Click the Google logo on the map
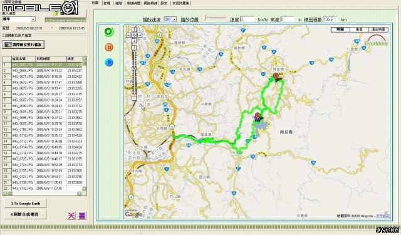This screenshot has width=401, height=235. pyautogui.click(x=133, y=214)
